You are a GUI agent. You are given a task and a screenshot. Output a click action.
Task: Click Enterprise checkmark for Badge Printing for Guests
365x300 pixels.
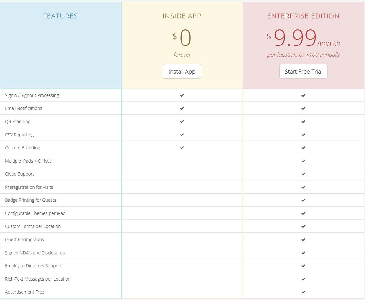303,200
